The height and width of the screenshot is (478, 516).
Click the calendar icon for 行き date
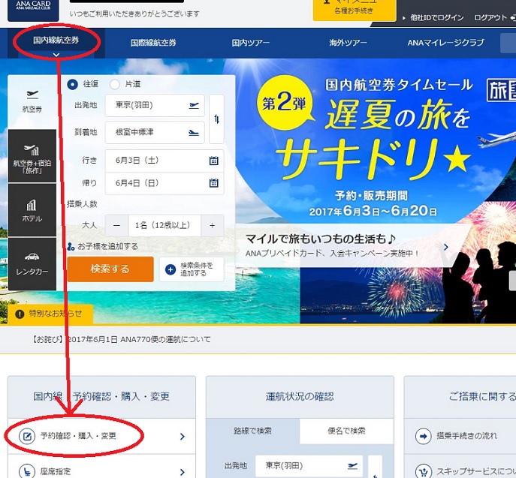pyautogui.click(x=214, y=161)
